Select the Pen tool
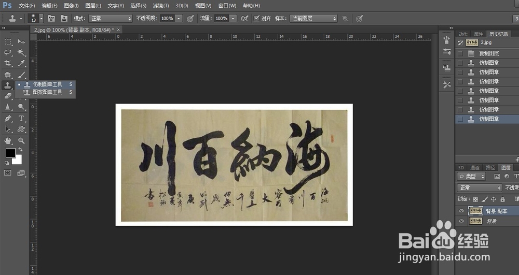Image resolution: width=519 pixels, height=275 pixels. [x=8, y=118]
